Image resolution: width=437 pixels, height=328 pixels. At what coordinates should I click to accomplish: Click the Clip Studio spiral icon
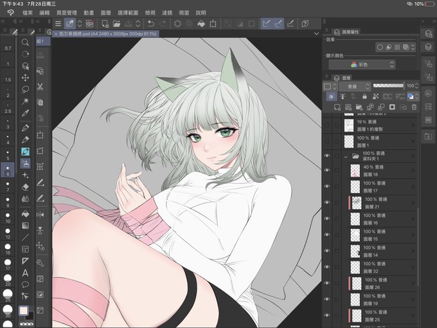(x=89, y=24)
